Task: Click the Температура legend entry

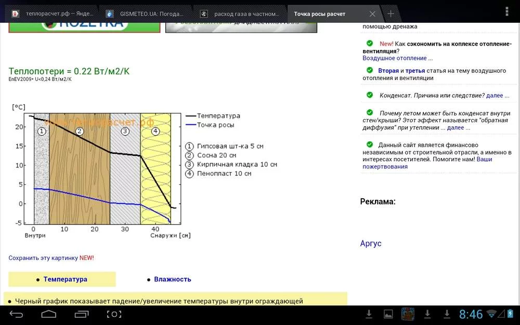Action: tap(213, 116)
